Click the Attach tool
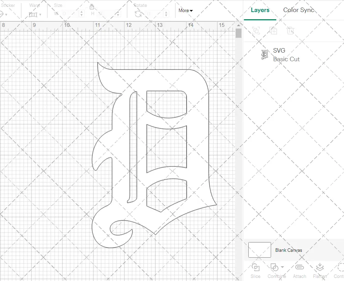 tap(300, 271)
